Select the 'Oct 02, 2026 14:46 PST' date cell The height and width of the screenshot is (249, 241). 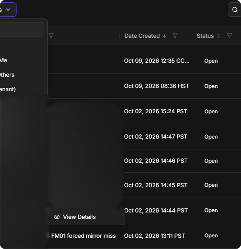point(156,161)
